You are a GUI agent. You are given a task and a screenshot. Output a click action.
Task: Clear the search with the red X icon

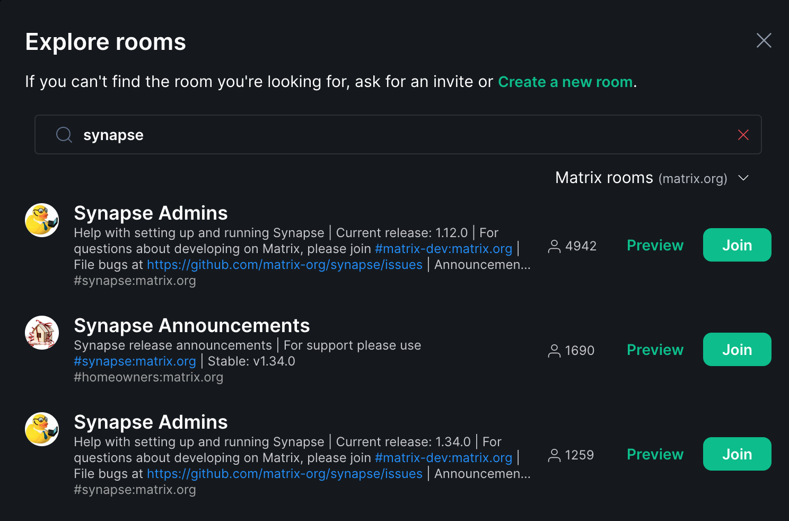click(743, 135)
